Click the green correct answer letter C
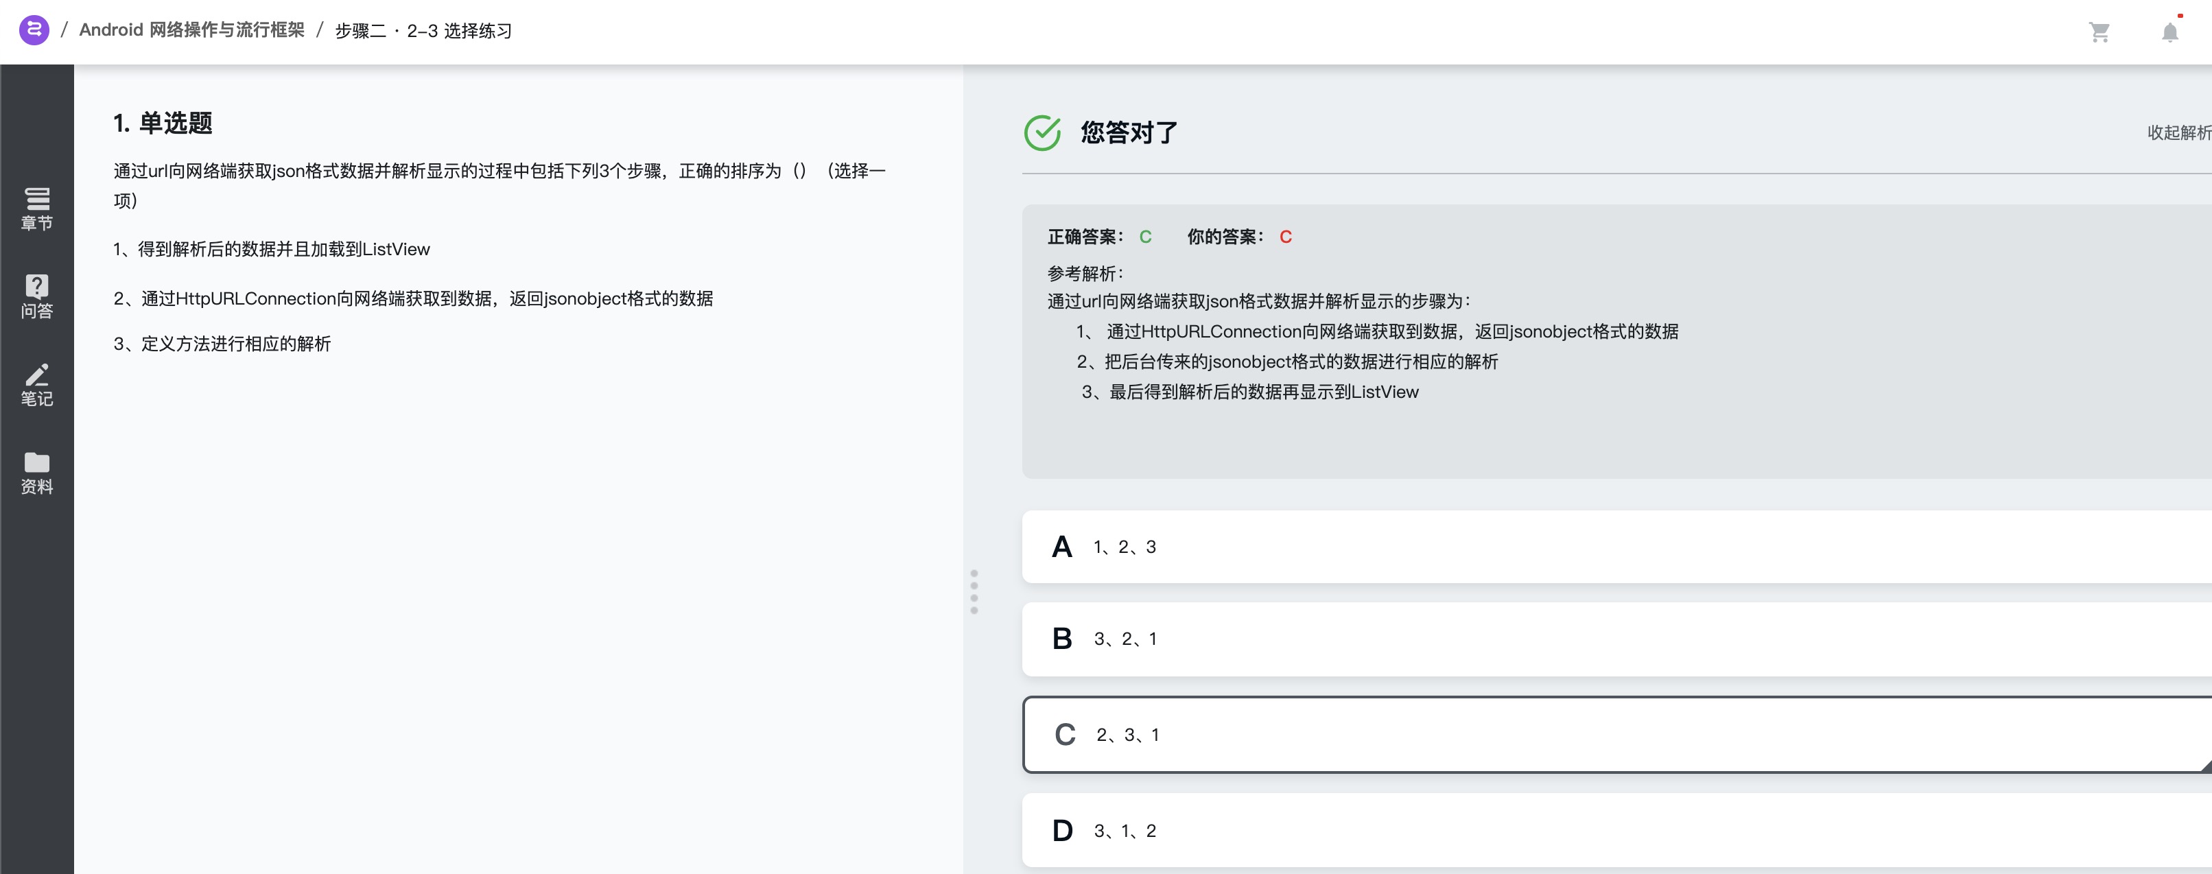This screenshot has width=2212, height=874. click(x=1146, y=237)
